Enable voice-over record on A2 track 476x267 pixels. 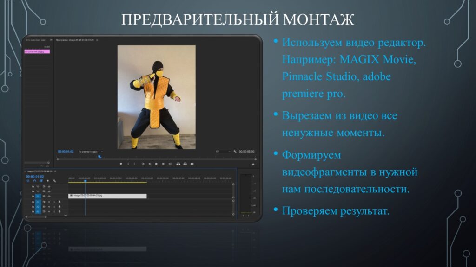coord(59,206)
